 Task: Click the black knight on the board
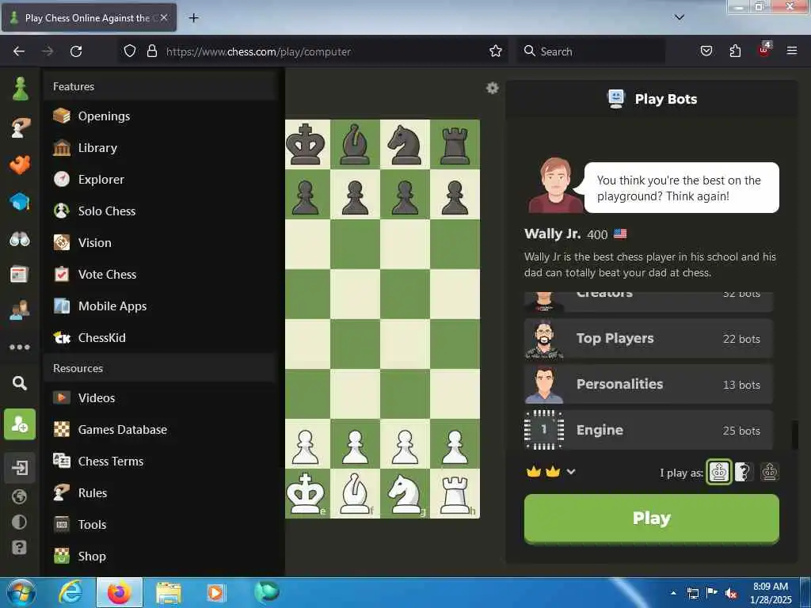pyautogui.click(x=405, y=144)
